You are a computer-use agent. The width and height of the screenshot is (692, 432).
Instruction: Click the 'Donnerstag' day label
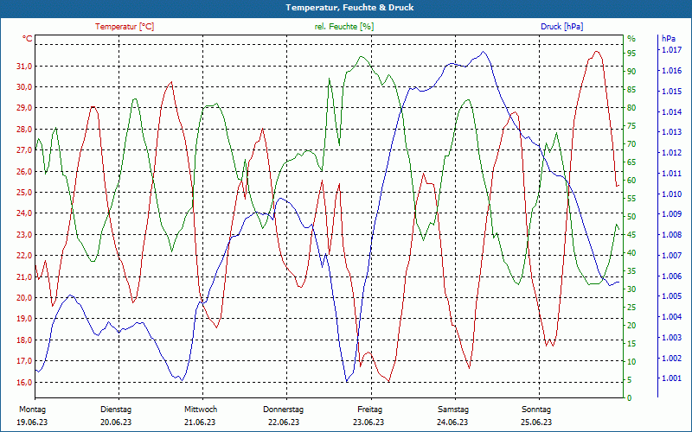[x=284, y=410]
